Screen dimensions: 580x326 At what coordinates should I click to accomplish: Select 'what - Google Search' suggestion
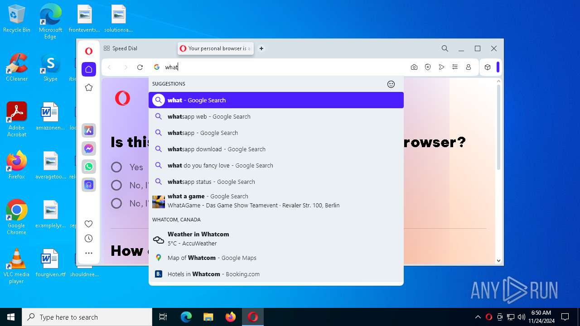tap(276, 100)
